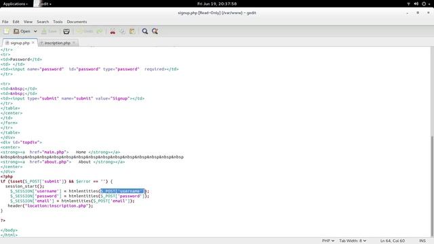This screenshot has width=434, height=244.
Task: Open the gedit app menu in top bar
Action: tap(43, 4)
